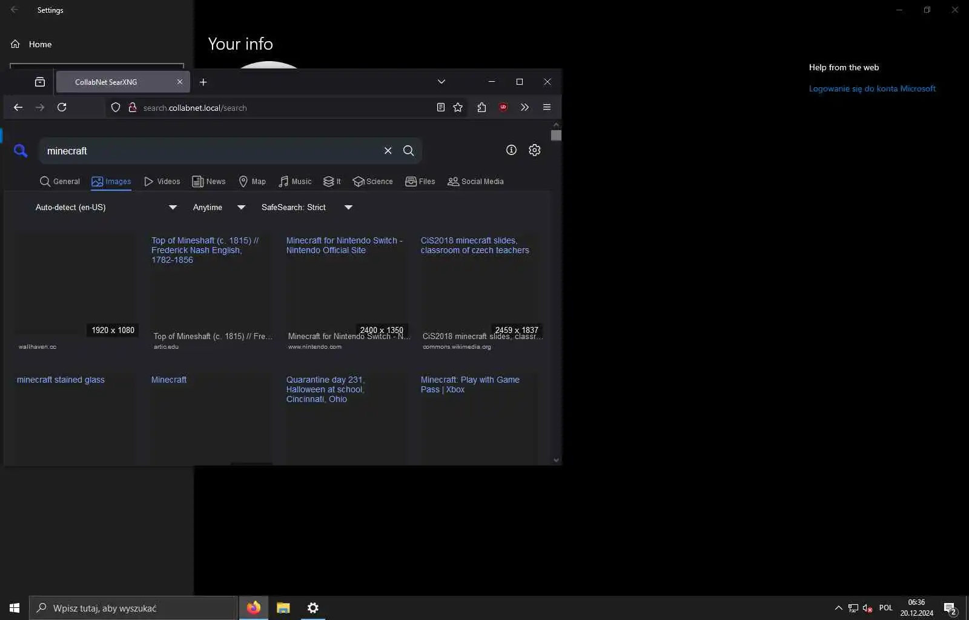Open Firefox tracking protection shield
Screen dimensions: 969x620
pyautogui.click(x=116, y=108)
